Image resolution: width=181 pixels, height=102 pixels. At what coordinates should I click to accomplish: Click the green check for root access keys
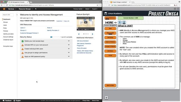tap(23, 41)
